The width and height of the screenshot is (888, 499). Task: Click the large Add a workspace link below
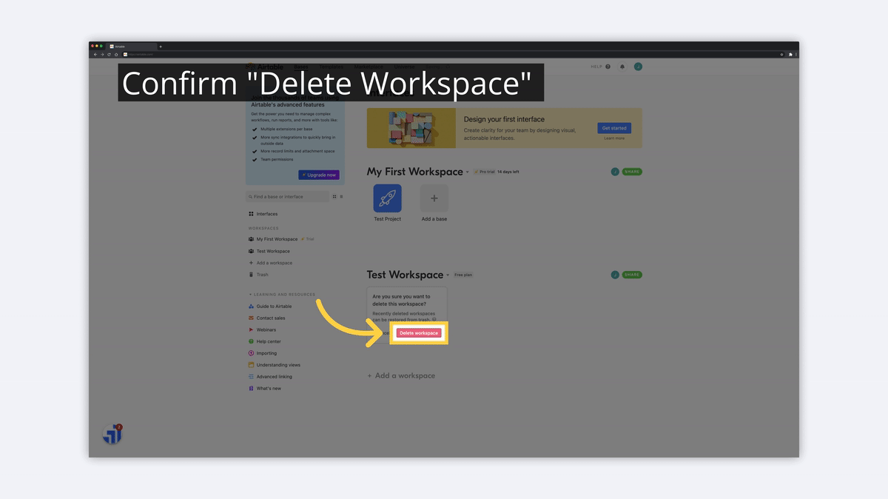click(401, 375)
